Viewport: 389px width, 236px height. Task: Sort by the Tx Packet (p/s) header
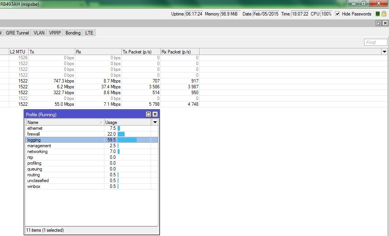[141, 52]
